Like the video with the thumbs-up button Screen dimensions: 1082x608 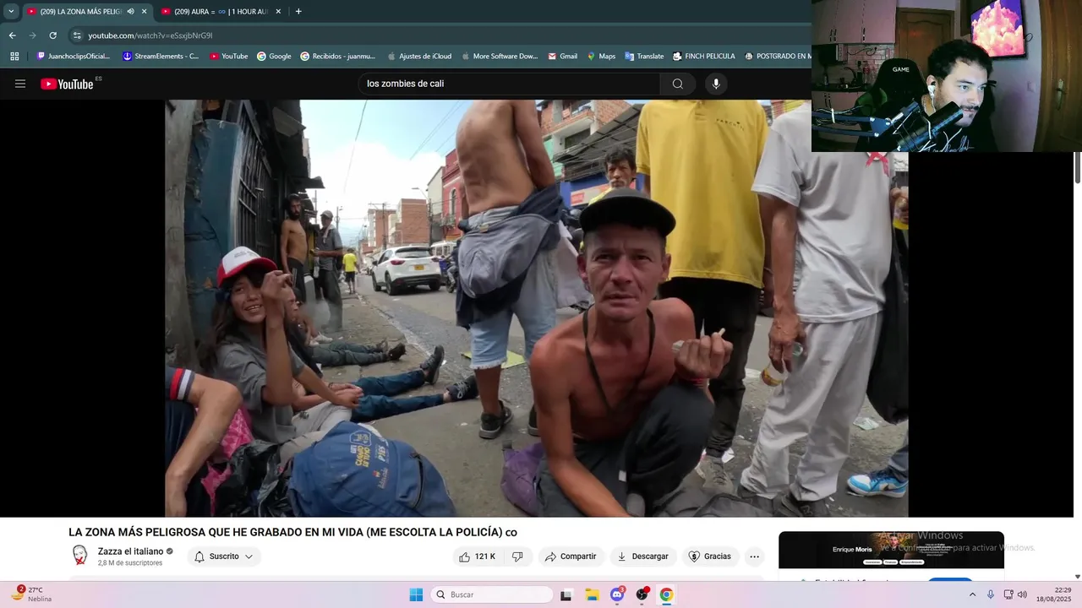pyautogui.click(x=478, y=556)
